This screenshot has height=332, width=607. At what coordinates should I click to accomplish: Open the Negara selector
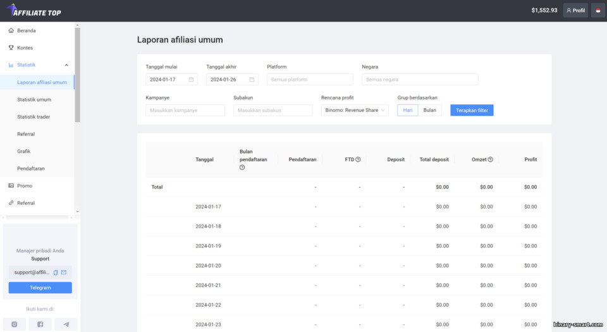[x=420, y=79]
